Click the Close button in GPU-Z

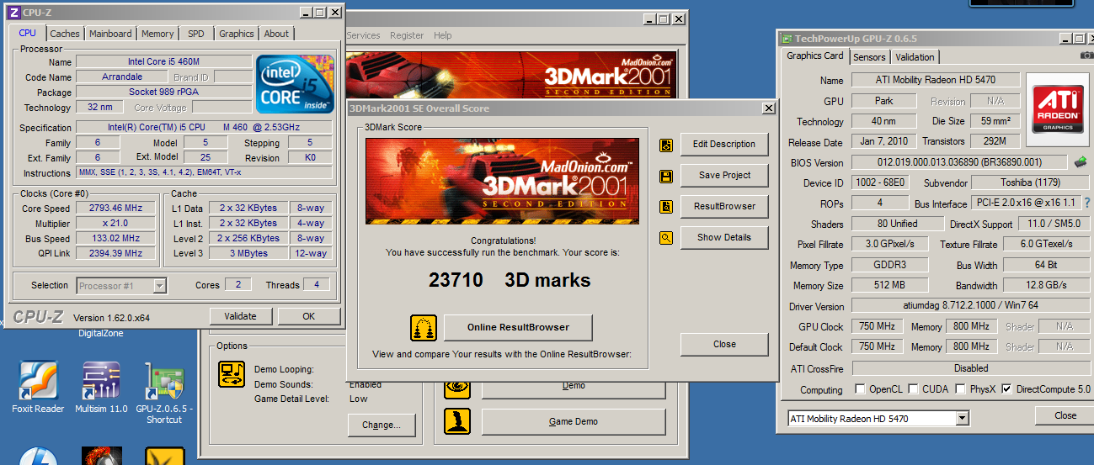click(1065, 415)
